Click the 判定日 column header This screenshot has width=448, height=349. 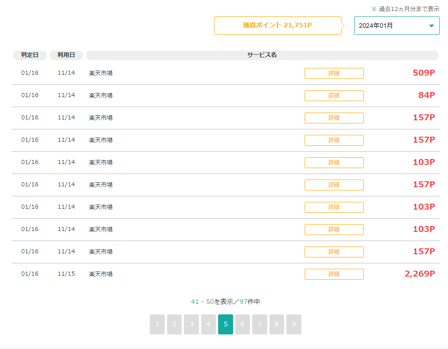(x=30, y=55)
